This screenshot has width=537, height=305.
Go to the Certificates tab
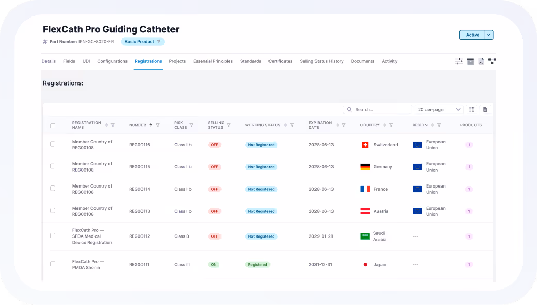pyautogui.click(x=280, y=61)
